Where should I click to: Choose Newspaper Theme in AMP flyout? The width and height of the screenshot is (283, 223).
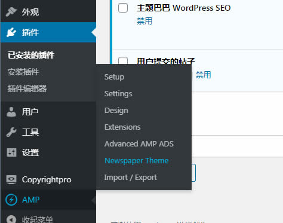click(137, 161)
